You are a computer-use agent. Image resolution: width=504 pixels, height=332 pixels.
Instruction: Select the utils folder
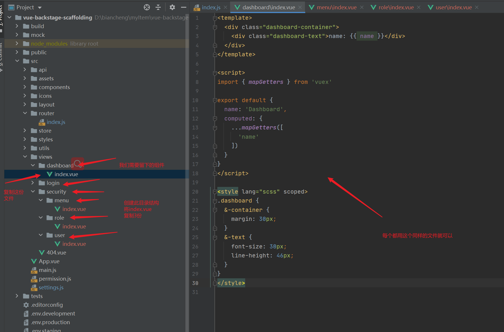pos(44,148)
